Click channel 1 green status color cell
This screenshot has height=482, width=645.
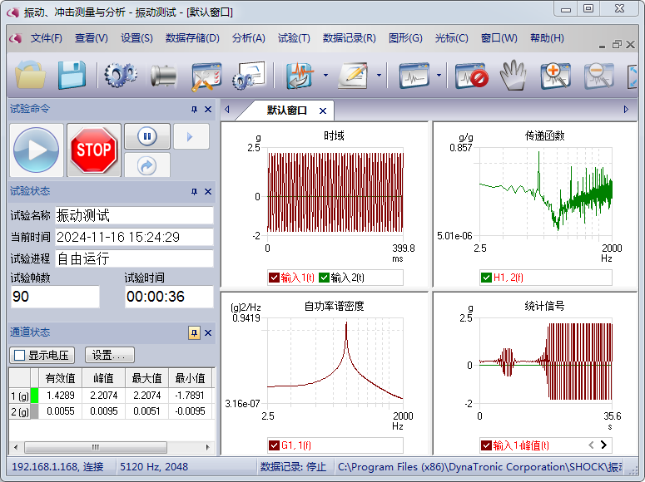pos(35,396)
